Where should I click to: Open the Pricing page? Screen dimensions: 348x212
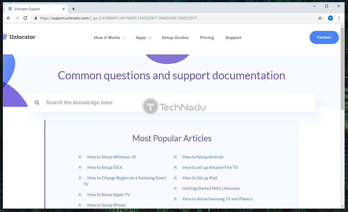207,38
